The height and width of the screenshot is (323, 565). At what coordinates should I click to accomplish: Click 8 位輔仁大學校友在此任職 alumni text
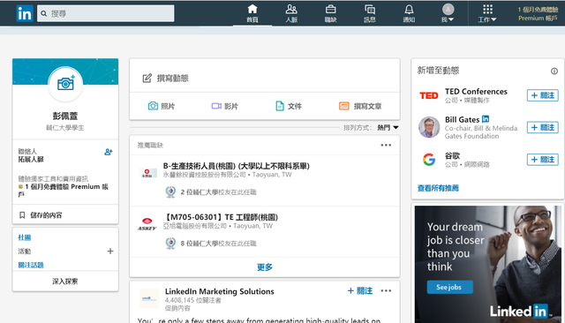218,243
